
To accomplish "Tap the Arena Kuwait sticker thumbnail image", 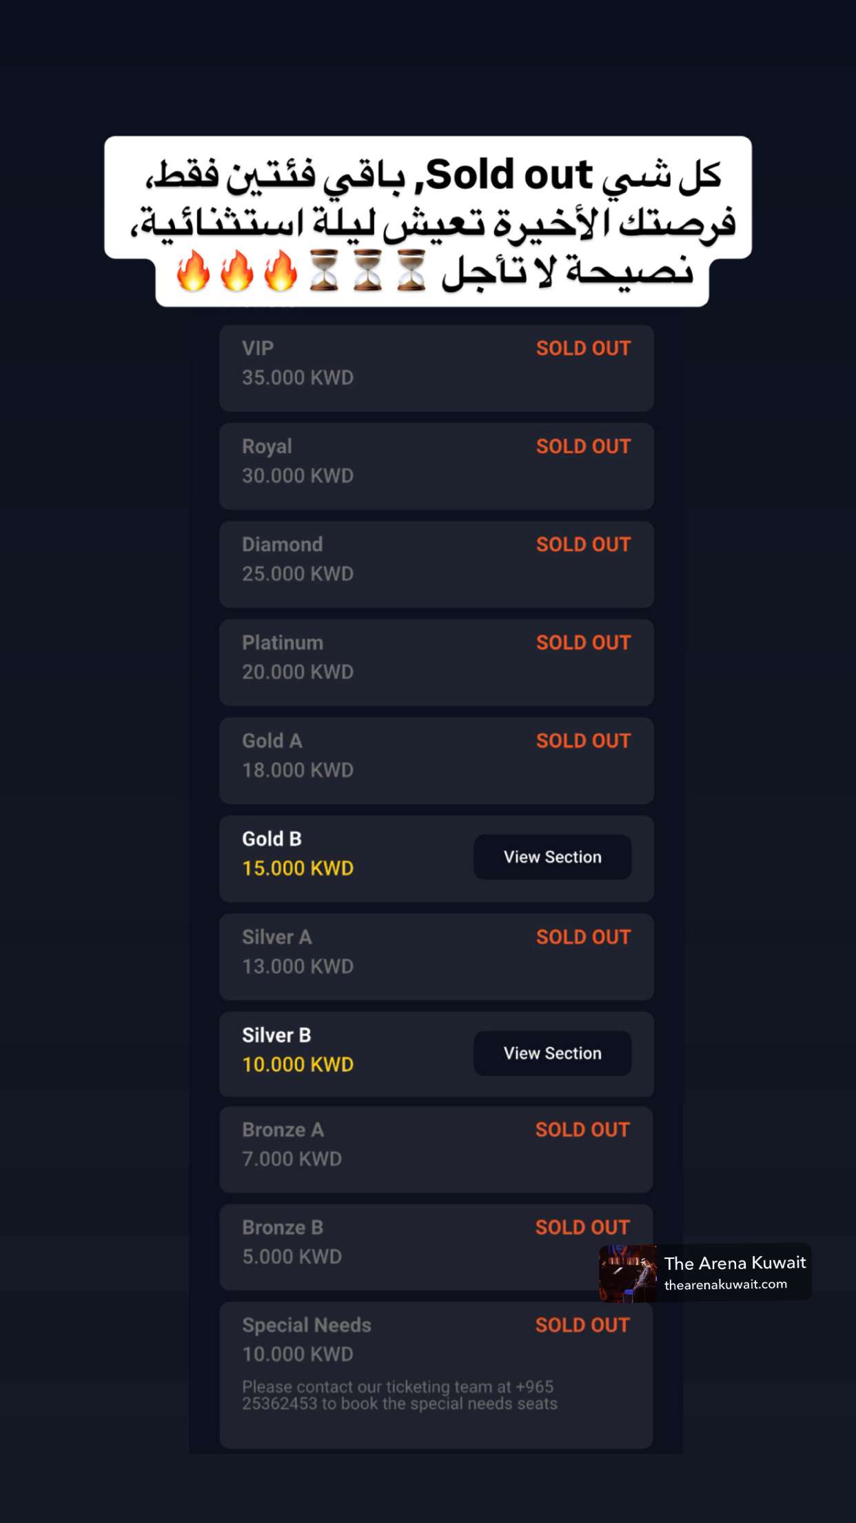I will 628,1273.
